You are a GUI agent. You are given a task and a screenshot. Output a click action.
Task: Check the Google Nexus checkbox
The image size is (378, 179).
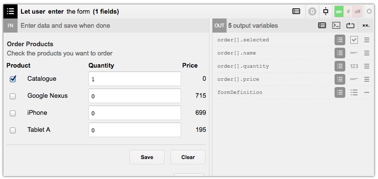(x=13, y=96)
